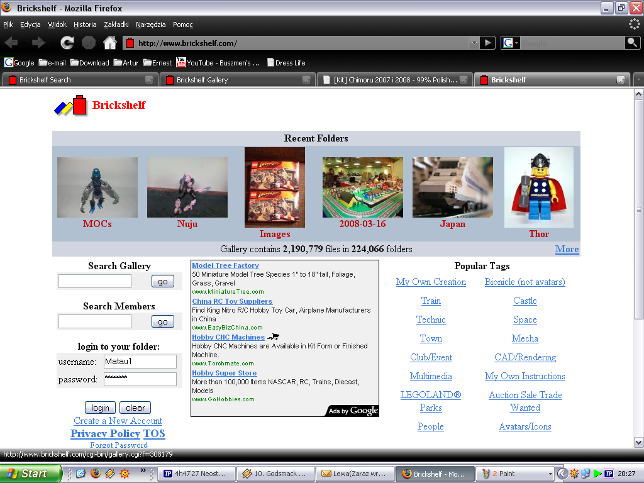Open the Hobby CNC Machines ad link

point(228,337)
